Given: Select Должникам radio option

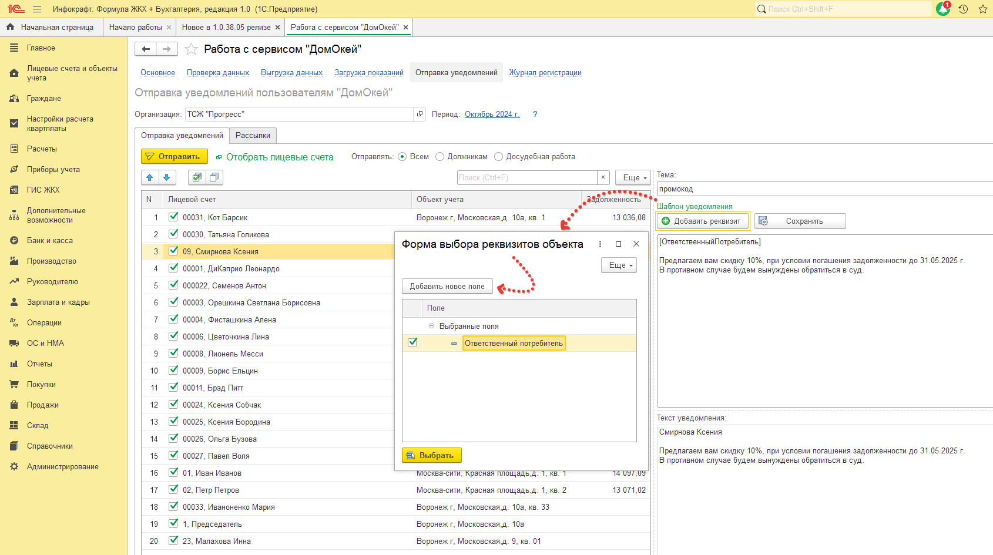Looking at the screenshot, I should [440, 157].
